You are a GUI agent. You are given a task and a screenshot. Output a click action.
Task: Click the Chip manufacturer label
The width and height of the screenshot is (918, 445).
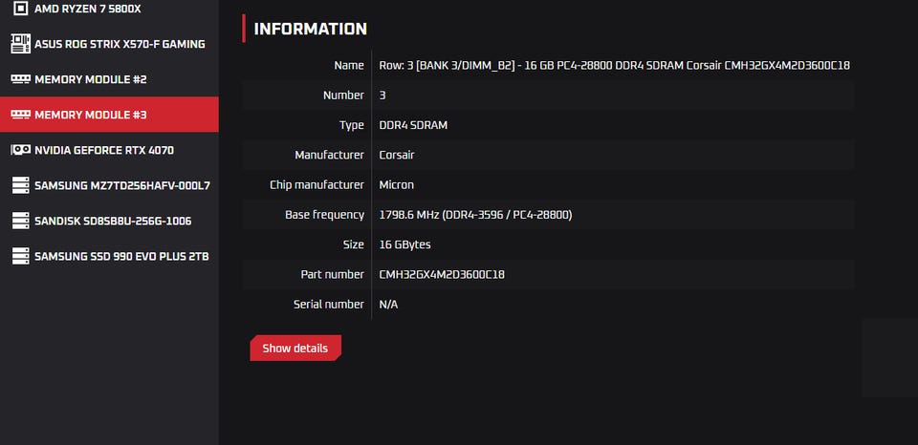(317, 185)
